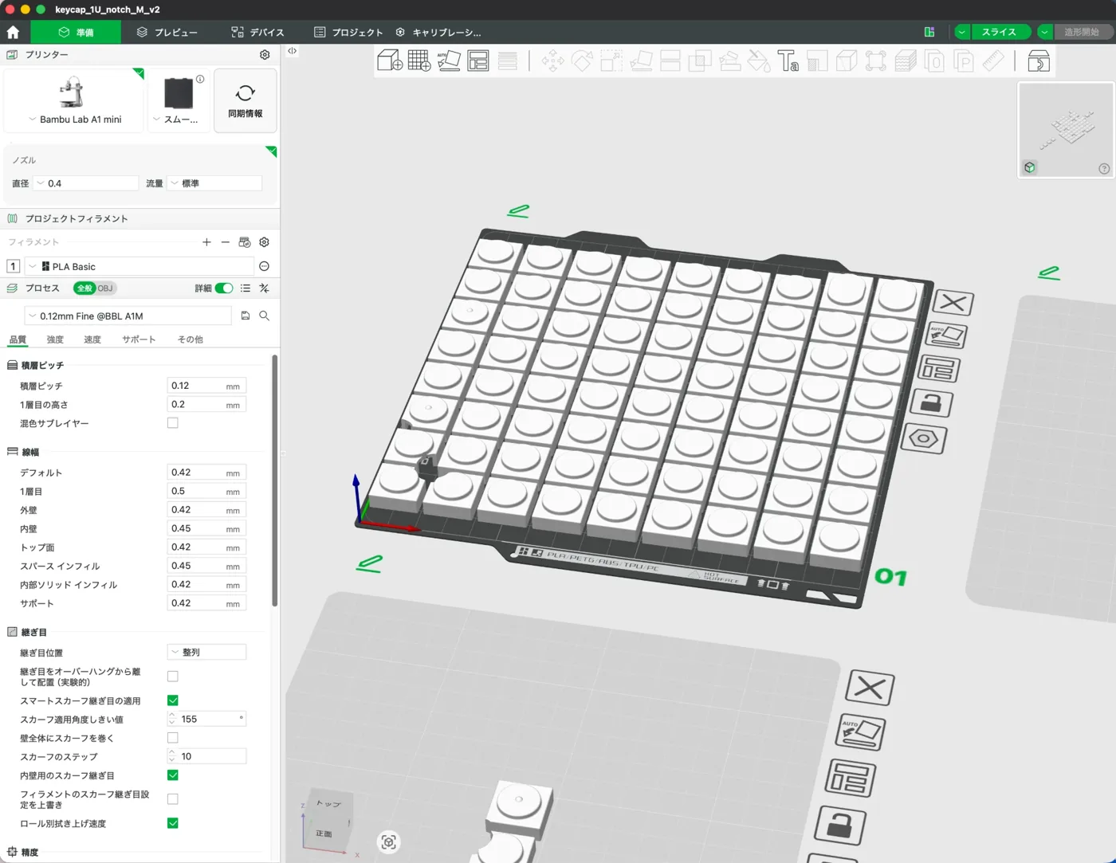Click the Add object cube icon
Image resolution: width=1116 pixels, height=863 pixels.
click(x=389, y=61)
